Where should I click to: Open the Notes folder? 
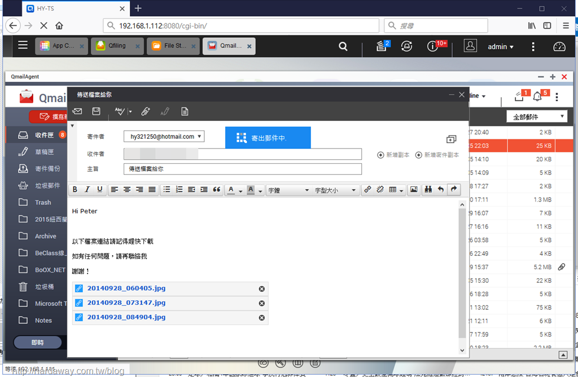(36, 320)
